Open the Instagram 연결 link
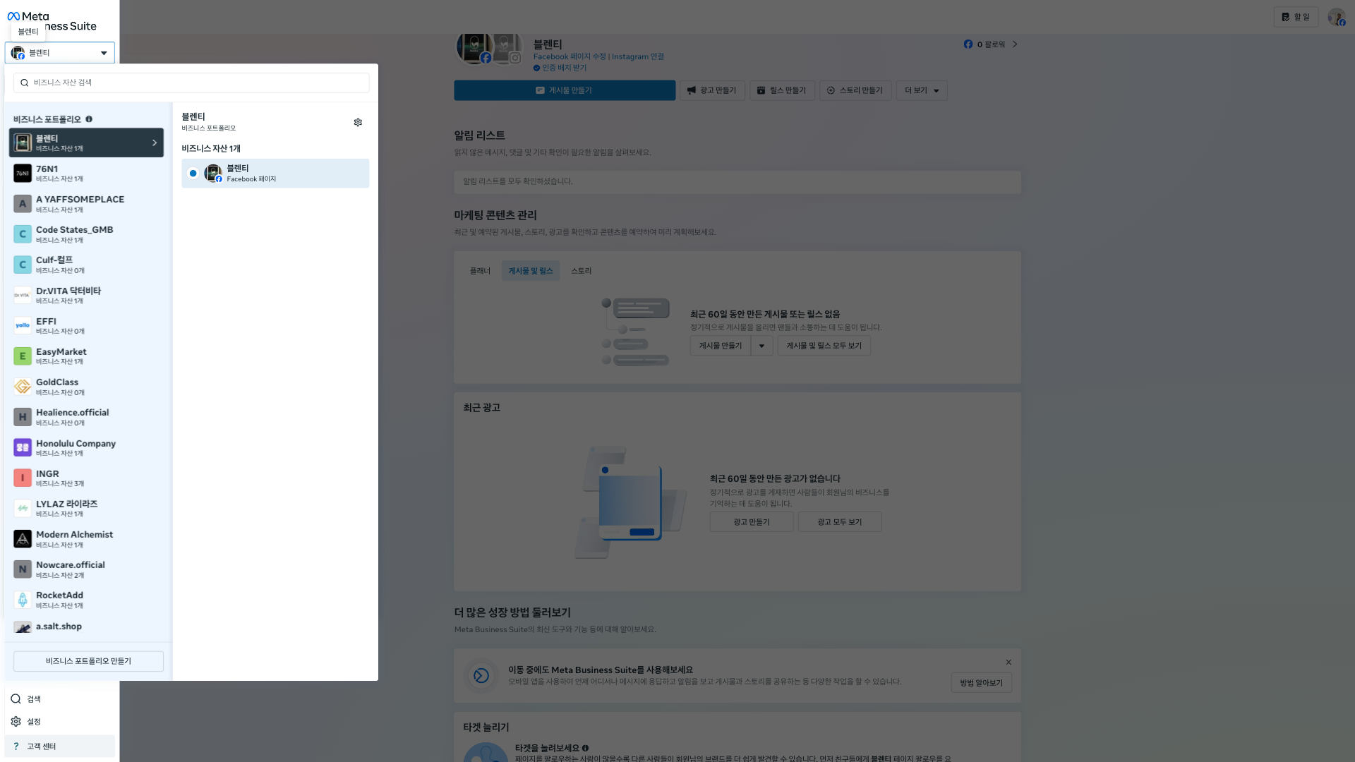 coord(638,56)
